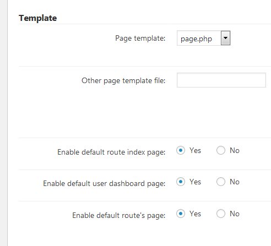Viewport: 271px width, 246px height.
Task: Click the 'Enable default route's page:' label
Action: (x=119, y=215)
